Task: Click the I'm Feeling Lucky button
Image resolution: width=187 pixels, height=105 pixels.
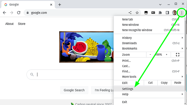Action: pos(103,90)
